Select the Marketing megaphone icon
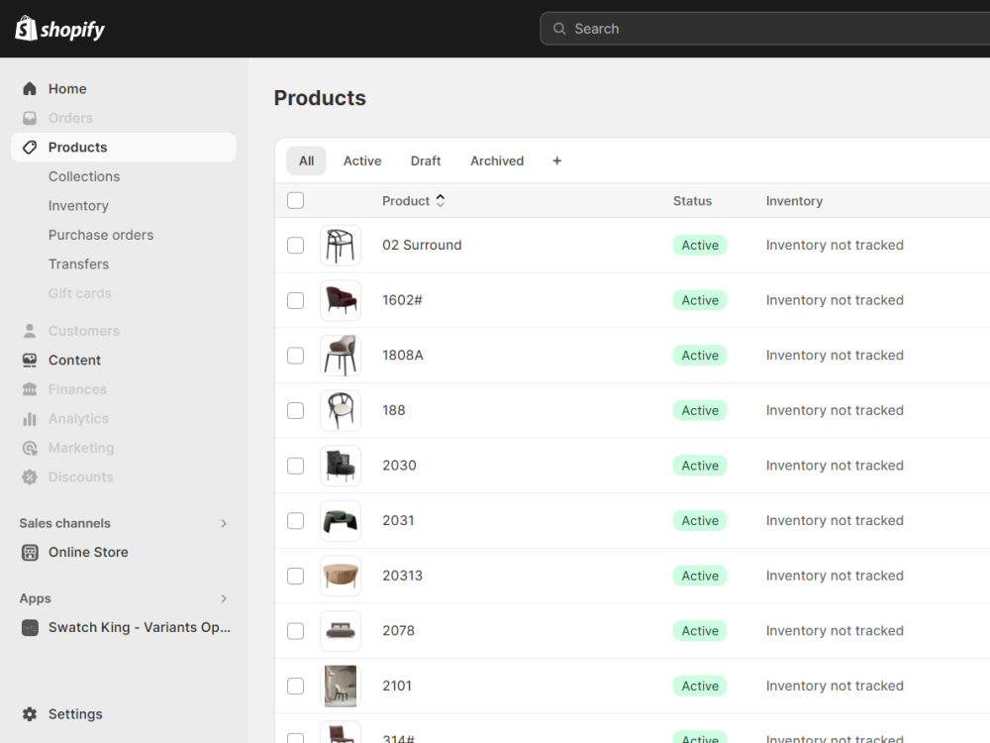The image size is (990, 743). [30, 448]
